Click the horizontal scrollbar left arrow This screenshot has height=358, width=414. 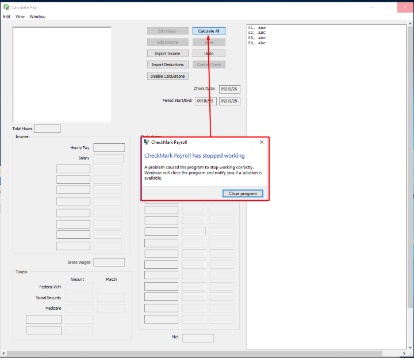point(3,353)
